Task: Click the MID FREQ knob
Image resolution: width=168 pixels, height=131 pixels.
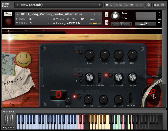Action: [x=118, y=54]
